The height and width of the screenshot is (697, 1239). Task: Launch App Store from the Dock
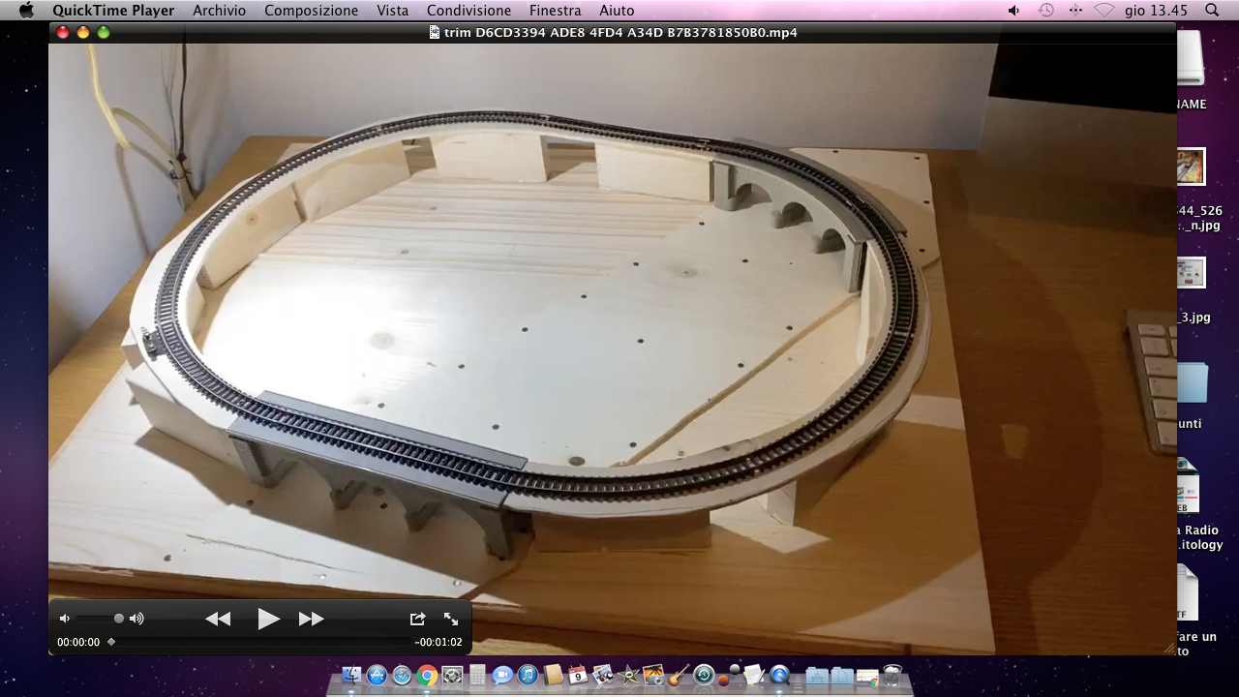[377, 675]
